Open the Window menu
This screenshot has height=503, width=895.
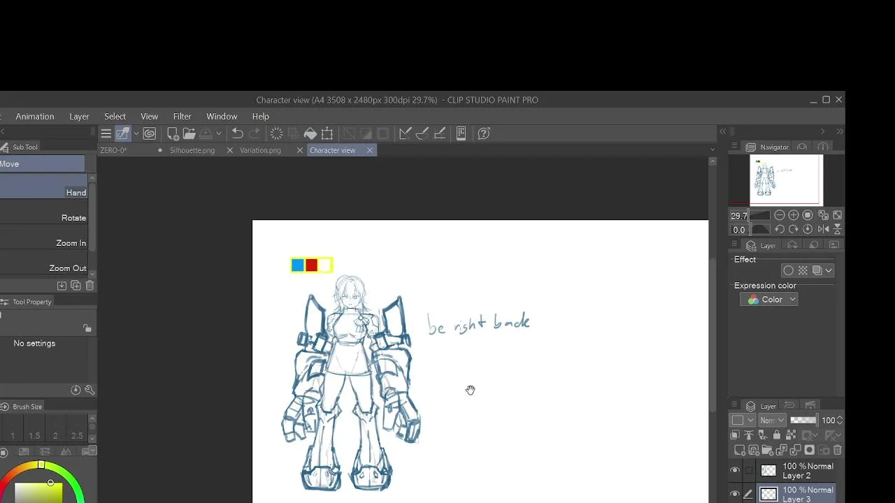[x=222, y=116]
